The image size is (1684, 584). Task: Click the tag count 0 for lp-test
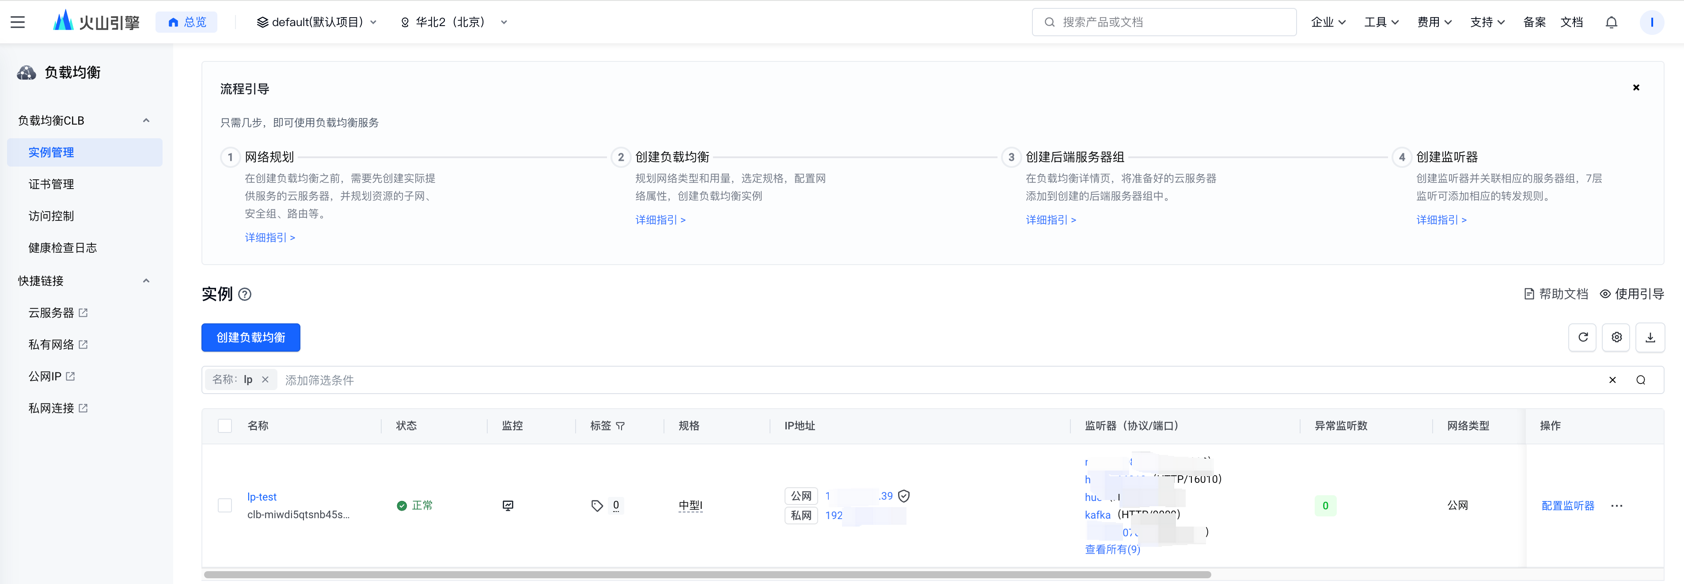615,505
